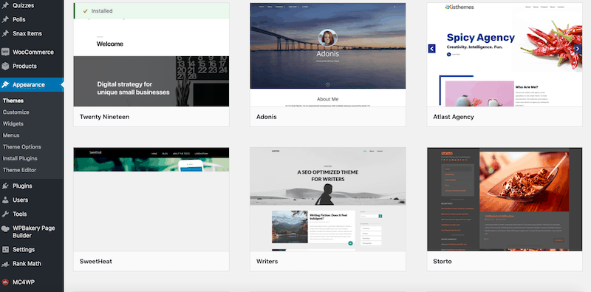
Task: Select the Storto theme screenshot
Action: [505, 199]
